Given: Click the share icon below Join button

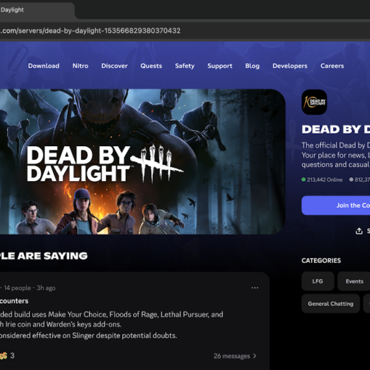Looking at the screenshot, I should pyautogui.click(x=359, y=231).
